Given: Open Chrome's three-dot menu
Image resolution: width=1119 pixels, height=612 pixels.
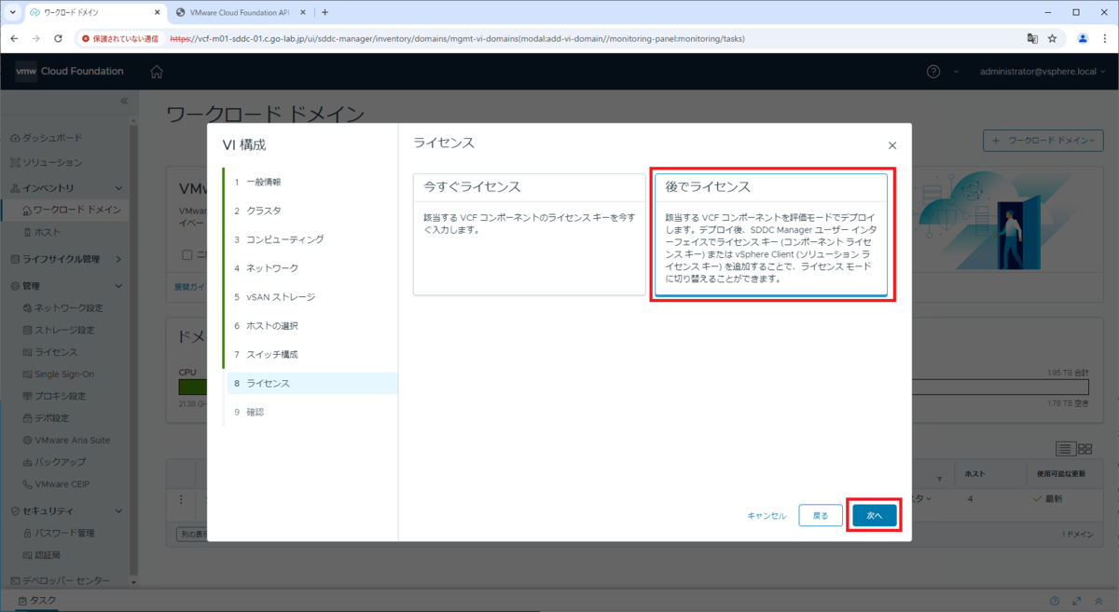Looking at the screenshot, I should [1104, 39].
